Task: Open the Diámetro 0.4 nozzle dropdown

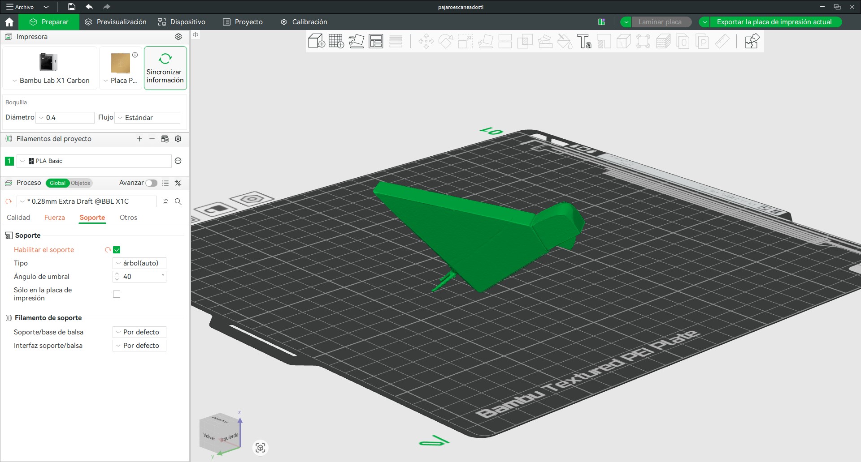Action: click(x=65, y=118)
